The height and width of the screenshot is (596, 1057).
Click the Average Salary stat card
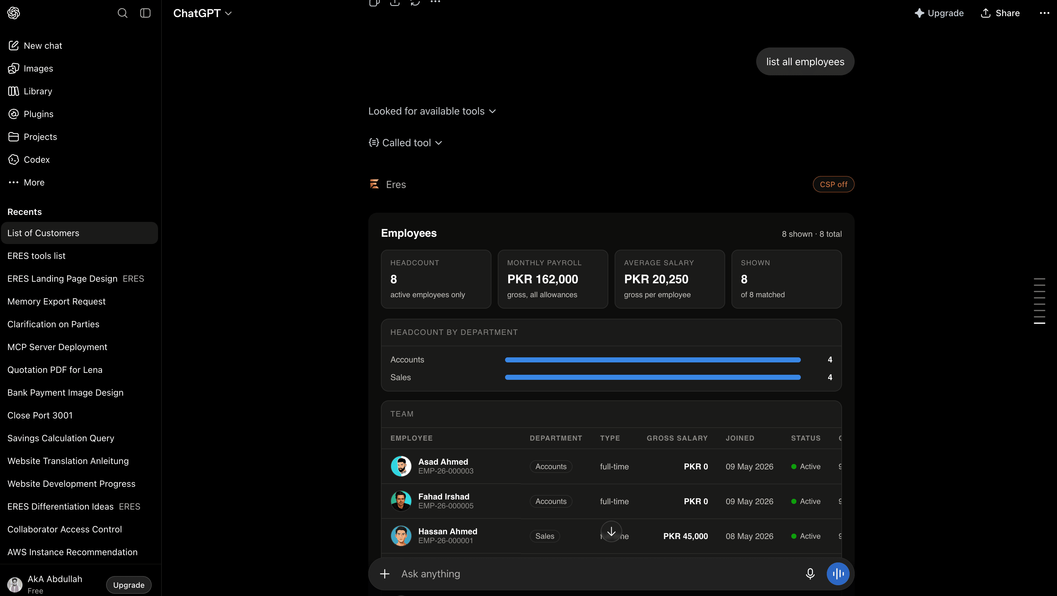click(x=669, y=279)
